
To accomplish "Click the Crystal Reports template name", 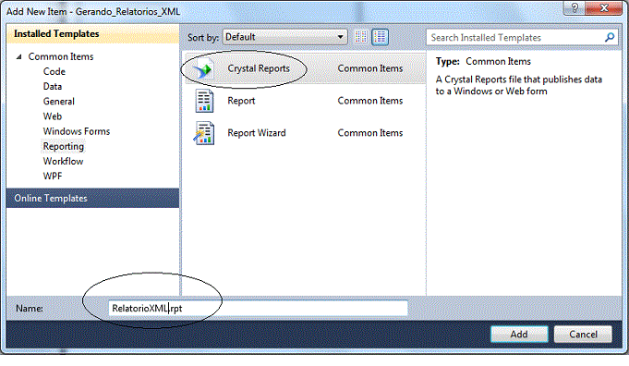I will (x=259, y=68).
